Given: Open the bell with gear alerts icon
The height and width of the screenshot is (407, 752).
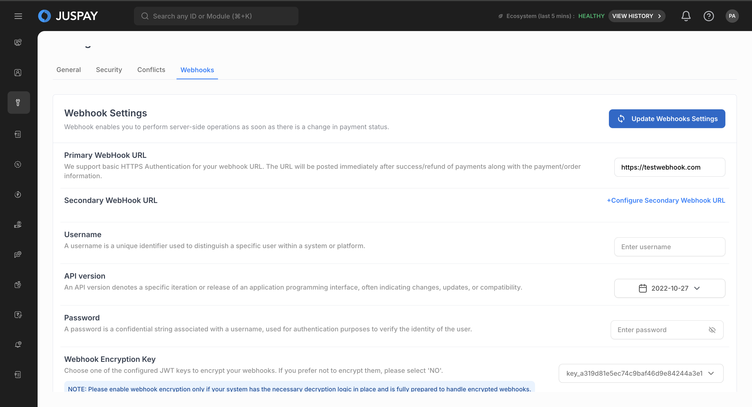Looking at the screenshot, I should (18, 345).
